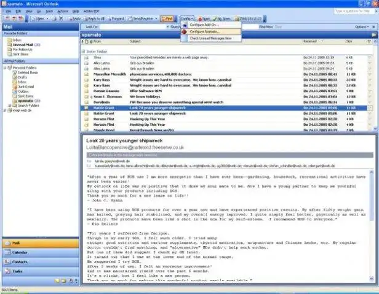Select the Ronnie Dawson Offer Software email

(225, 91)
